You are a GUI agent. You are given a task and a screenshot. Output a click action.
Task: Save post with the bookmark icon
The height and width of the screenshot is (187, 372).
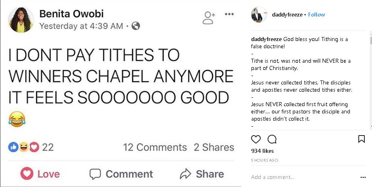[361, 139]
